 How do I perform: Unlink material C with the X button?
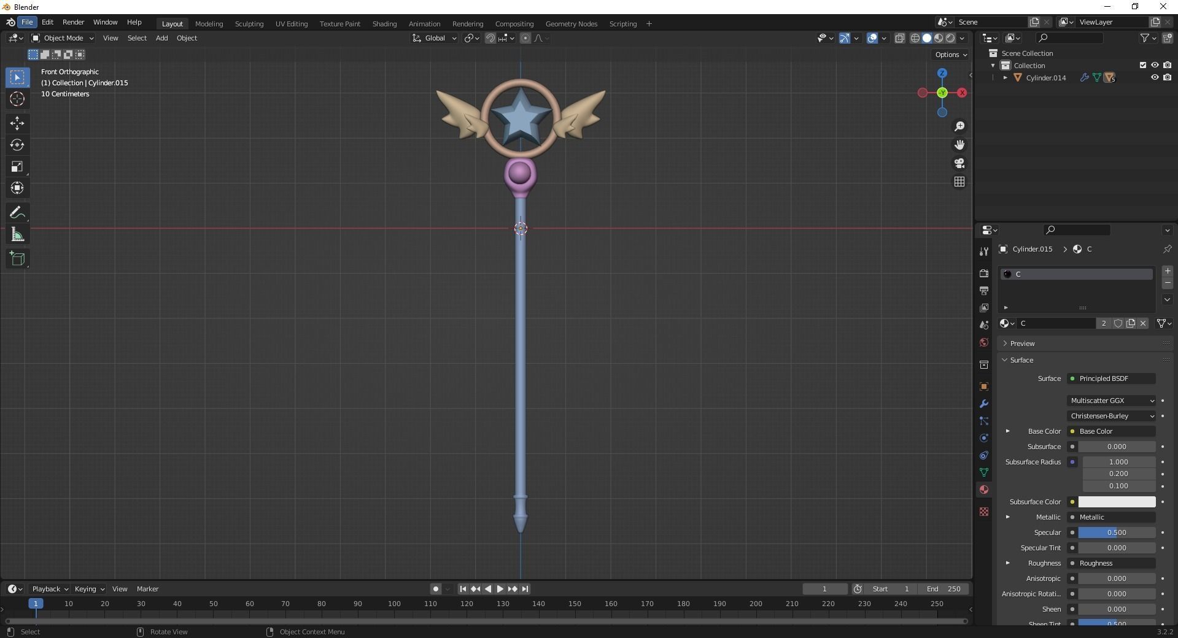(1142, 323)
